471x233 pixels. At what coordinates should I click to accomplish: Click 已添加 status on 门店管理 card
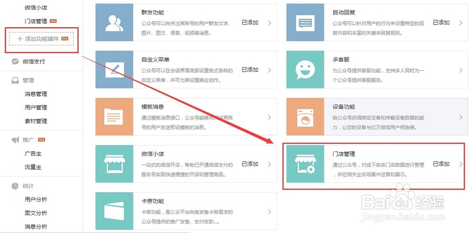[441, 164]
